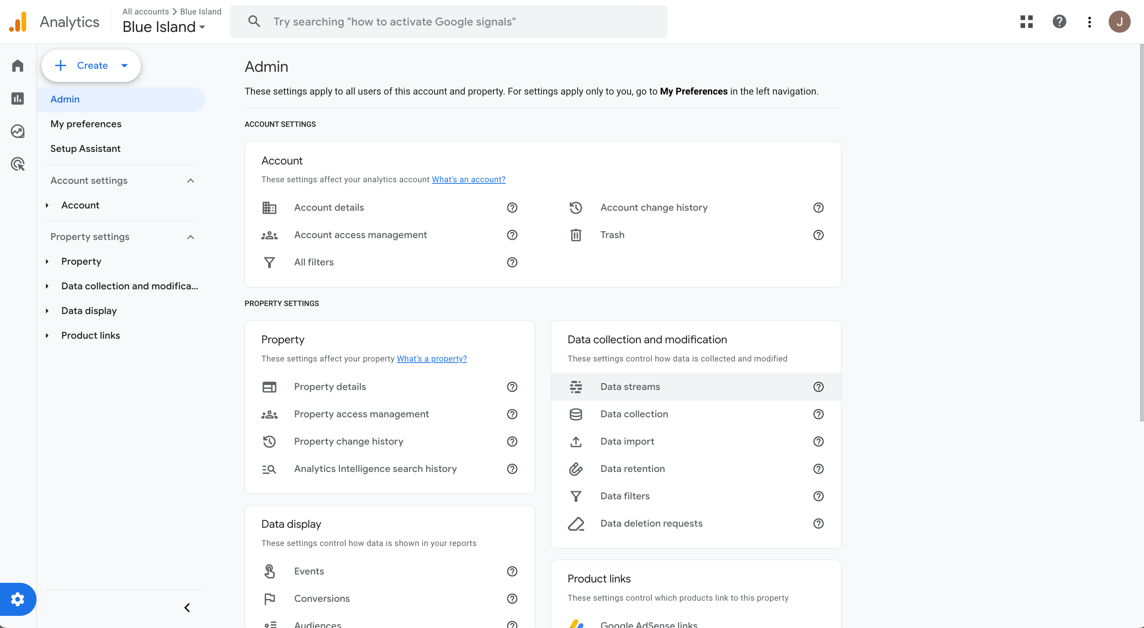Open Analytics Intelligence search history setting
1144x628 pixels.
(x=375, y=469)
